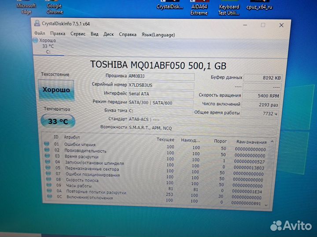Open the AIDA64 Extreme desktop icon
Viewport: 317px width, 237px height.
pyautogui.click(x=199, y=8)
